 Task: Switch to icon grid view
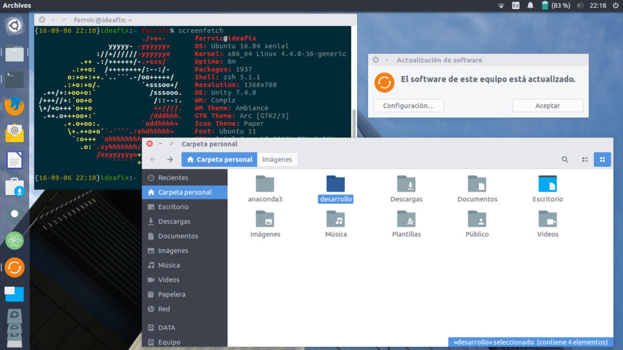click(602, 160)
